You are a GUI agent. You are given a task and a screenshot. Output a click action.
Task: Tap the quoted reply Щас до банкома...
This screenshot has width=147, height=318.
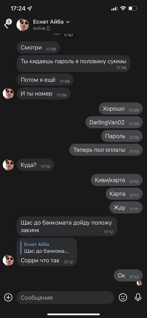tap(47, 248)
